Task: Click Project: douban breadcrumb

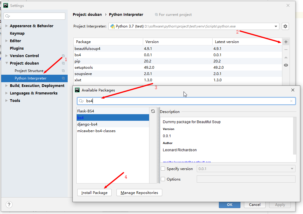Action: click(87, 15)
